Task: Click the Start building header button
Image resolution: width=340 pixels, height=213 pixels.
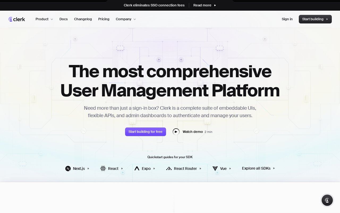Action: [315, 19]
